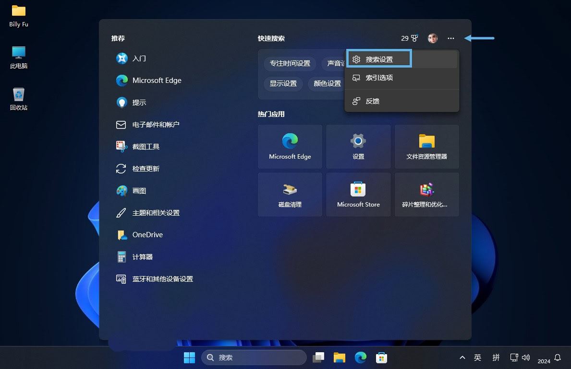Click the user profile avatar
Screen dimensions: 571x369
tap(432, 38)
